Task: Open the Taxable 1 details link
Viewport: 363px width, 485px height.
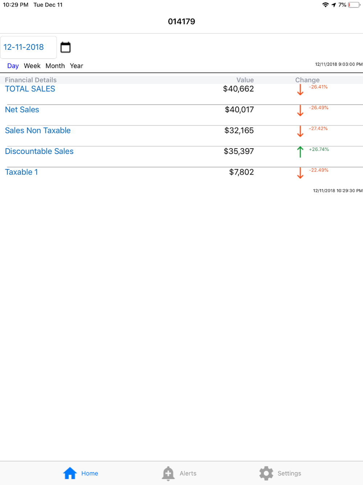Action: click(x=21, y=172)
